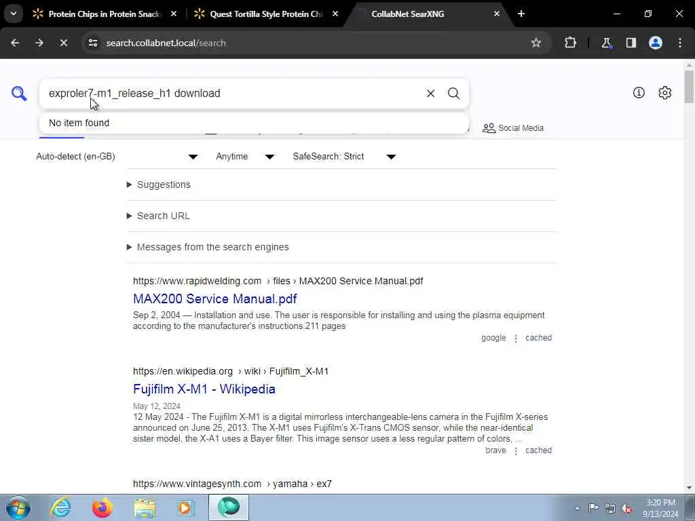The height and width of the screenshot is (521, 695).
Task: Clear the search query with the X icon
Action: (430, 94)
